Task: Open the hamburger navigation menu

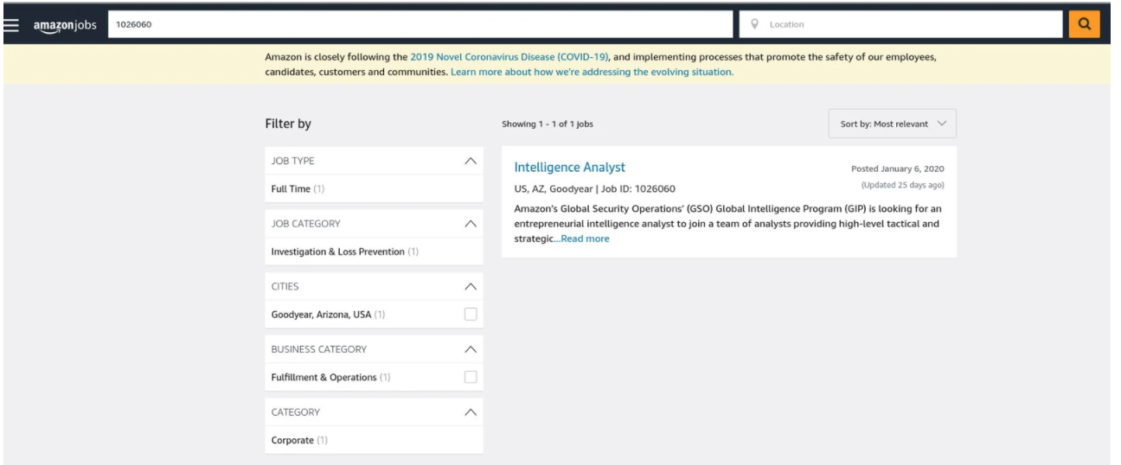Action: (10, 24)
